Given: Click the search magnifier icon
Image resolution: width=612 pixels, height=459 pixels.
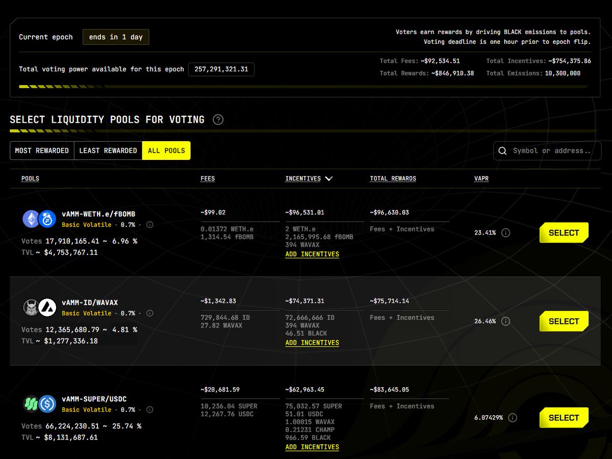Looking at the screenshot, I should (502, 151).
